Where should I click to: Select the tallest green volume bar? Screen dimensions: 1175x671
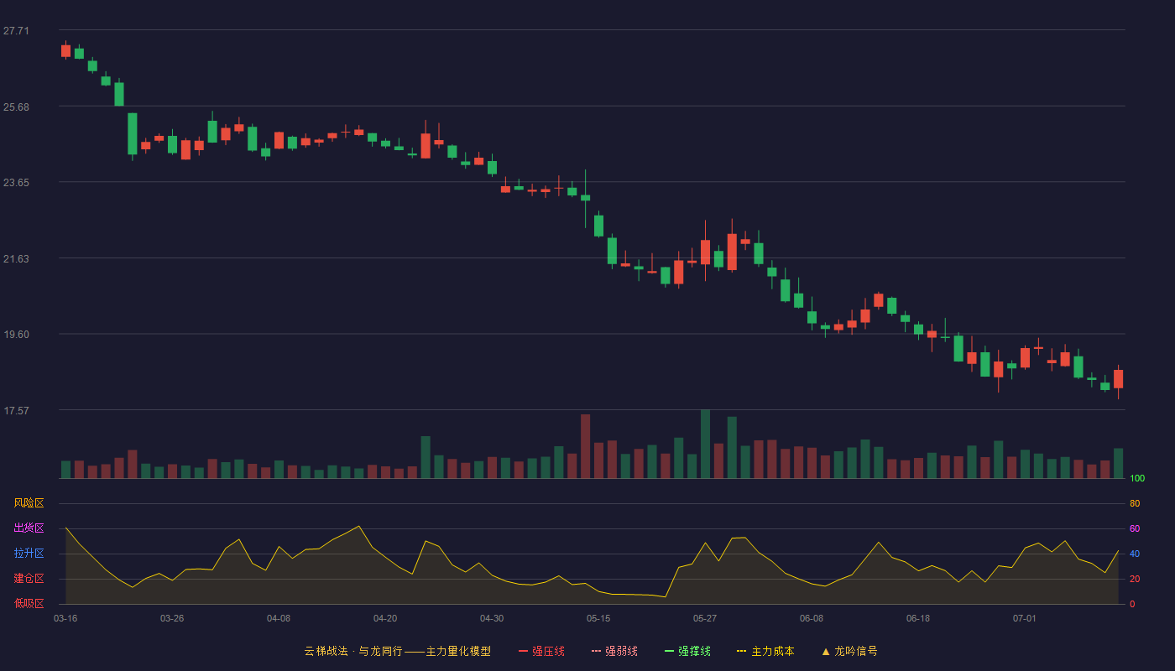point(705,444)
